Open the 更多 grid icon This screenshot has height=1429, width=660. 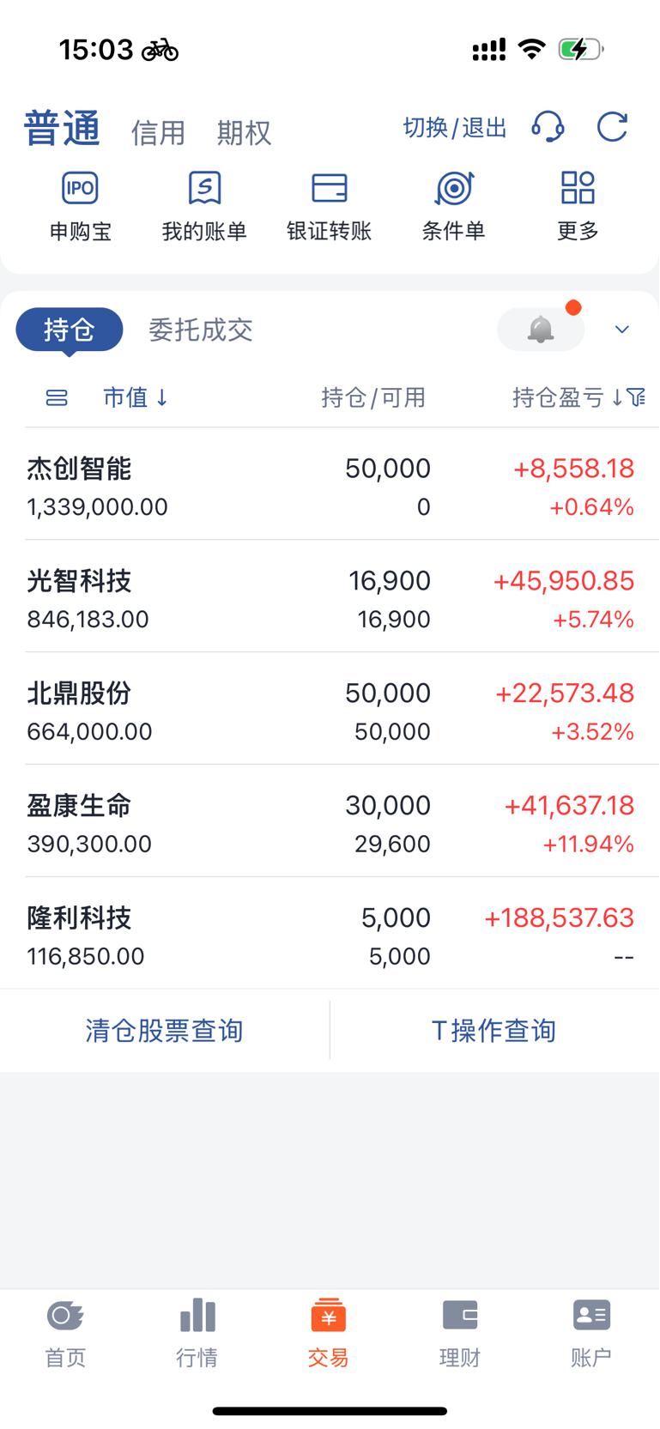pos(578,188)
